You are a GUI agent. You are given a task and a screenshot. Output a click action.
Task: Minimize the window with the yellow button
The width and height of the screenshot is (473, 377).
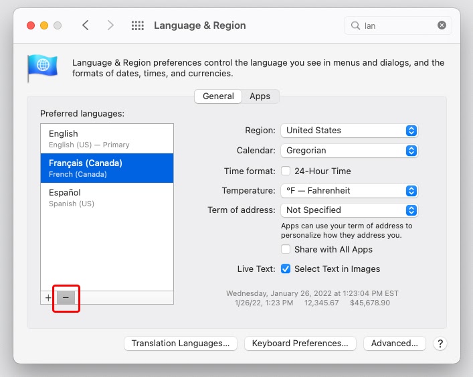coord(44,25)
